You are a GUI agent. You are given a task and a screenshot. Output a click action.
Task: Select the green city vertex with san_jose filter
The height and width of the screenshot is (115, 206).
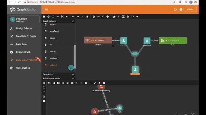click(x=173, y=41)
